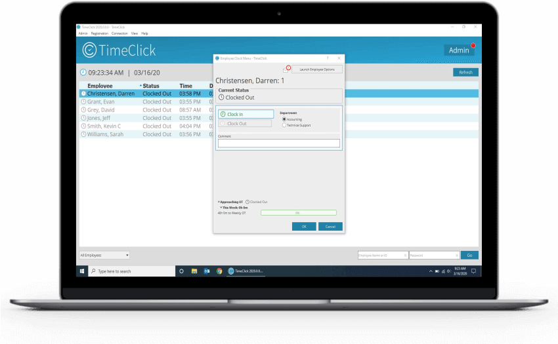The width and height of the screenshot is (558, 344).
Task: Click into the Comment text field
Action: (279, 143)
